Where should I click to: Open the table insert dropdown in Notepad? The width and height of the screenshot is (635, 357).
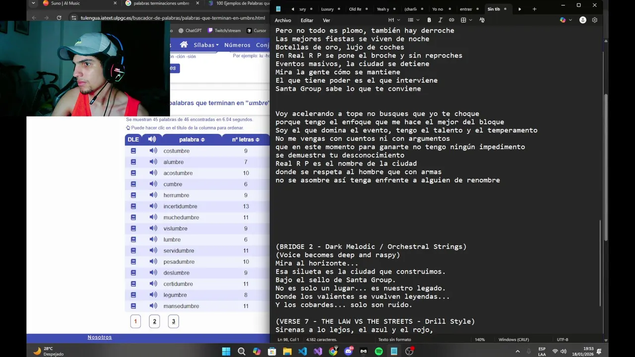466,20
